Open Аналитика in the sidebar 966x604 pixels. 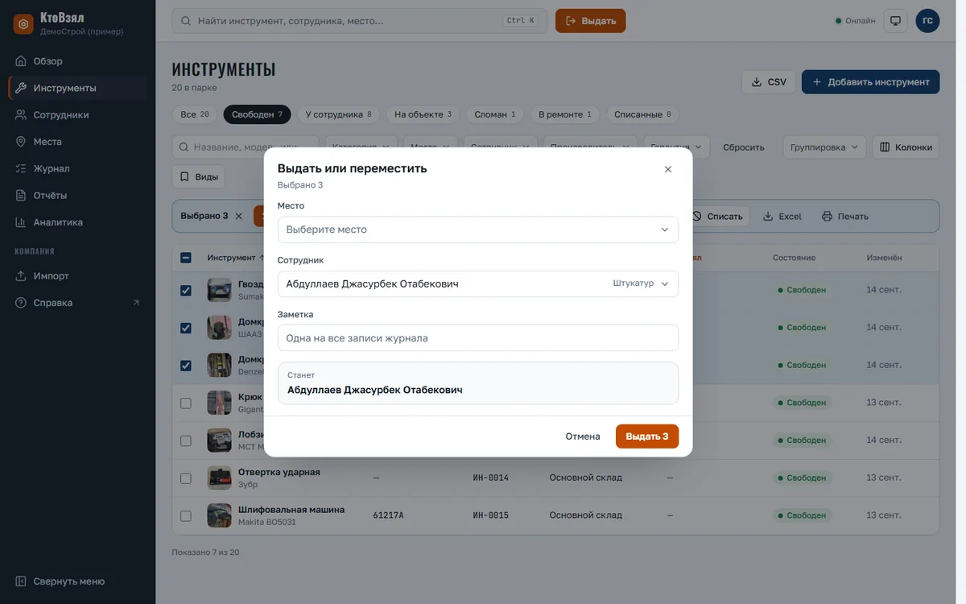coord(78,222)
